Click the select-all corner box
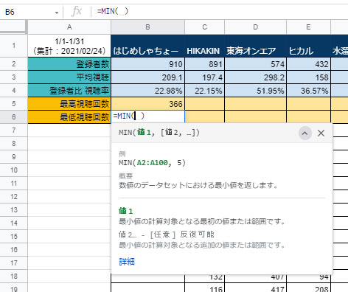The width and height of the screenshot is (348, 292). click(13, 27)
